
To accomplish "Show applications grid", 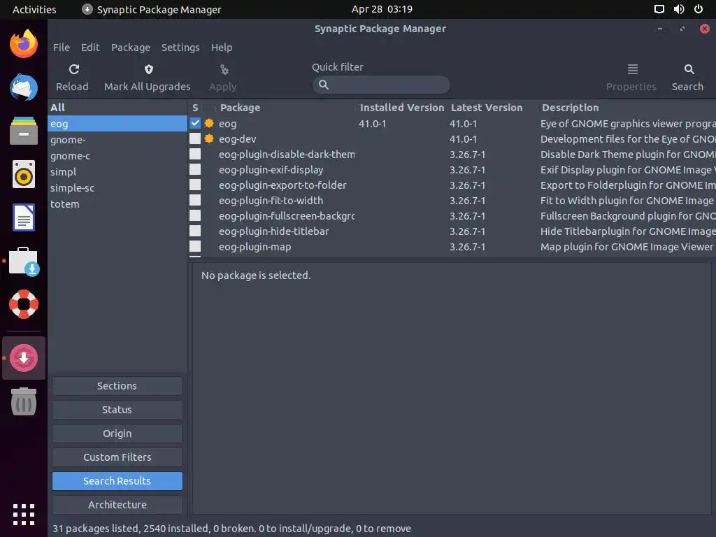I will point(24,515).
